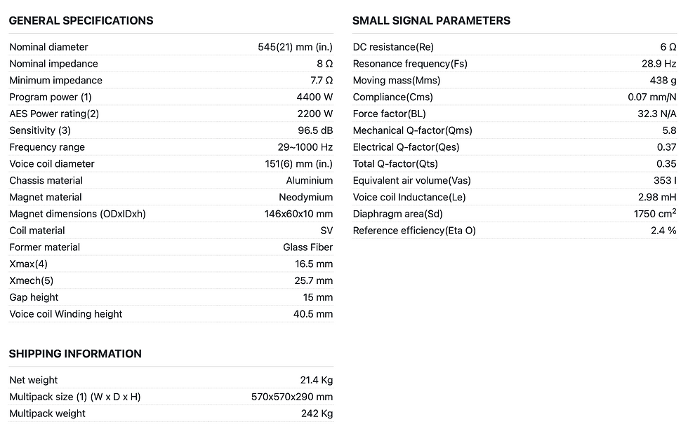Select the Resonance frequency value 28.9 Hz
The image size is (688, 436).
(657, 64)
